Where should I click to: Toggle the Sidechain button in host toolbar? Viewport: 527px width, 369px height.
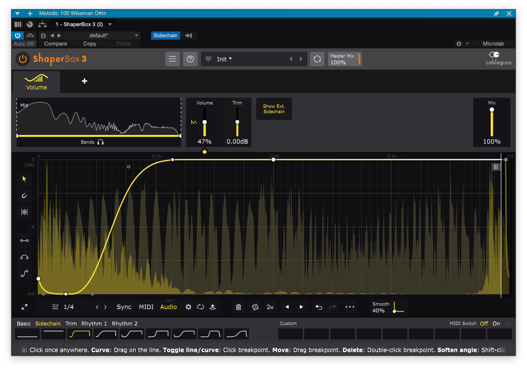[x=165, y=36]
